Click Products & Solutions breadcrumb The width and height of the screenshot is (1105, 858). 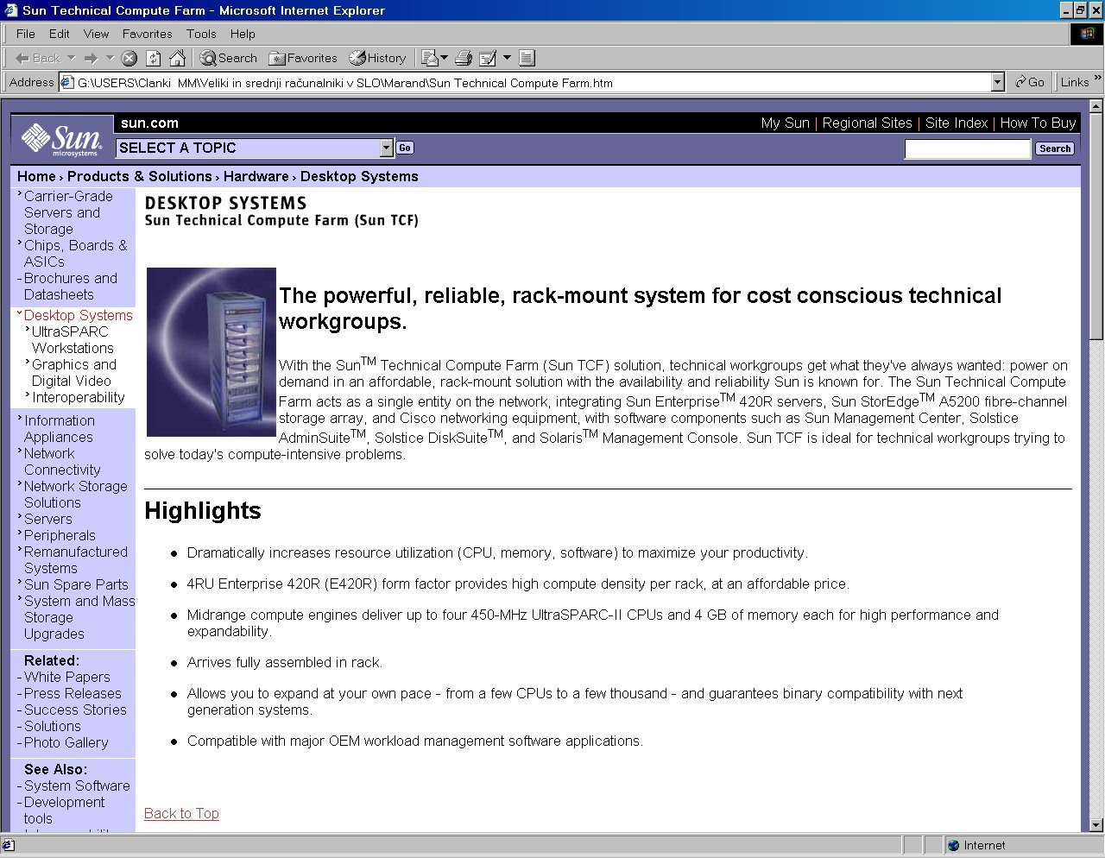click(140, 176)
